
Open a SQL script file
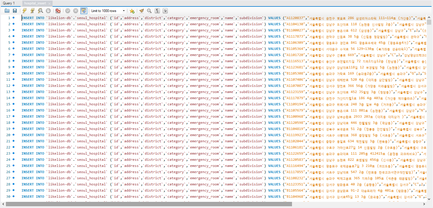[x=7, y=11]
